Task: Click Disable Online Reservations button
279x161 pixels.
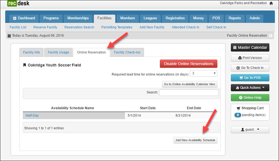Action: click(188, 64)
